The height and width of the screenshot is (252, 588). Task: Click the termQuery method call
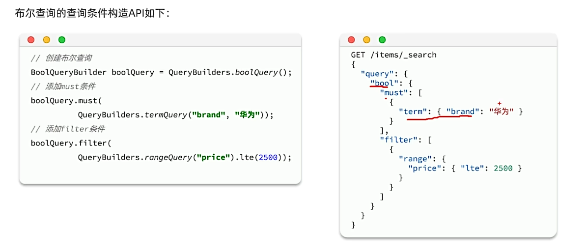(x=166, y=115)
